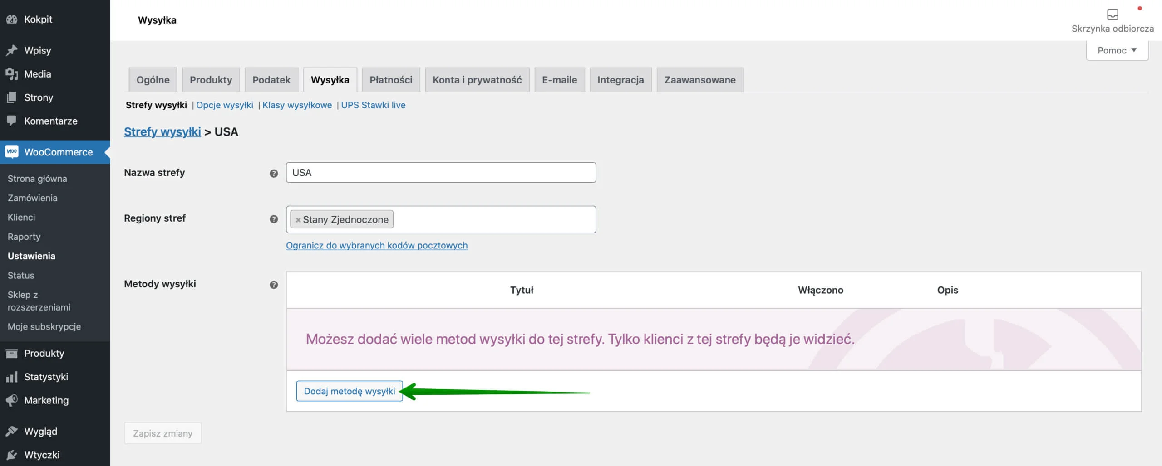Click the Wpisis pin icon in sidebar
This screenshot has width=1162, height=466.
click(12, 50)
